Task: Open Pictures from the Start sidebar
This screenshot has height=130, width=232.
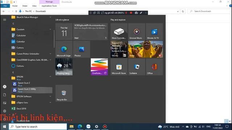Action: coord(5,103)
